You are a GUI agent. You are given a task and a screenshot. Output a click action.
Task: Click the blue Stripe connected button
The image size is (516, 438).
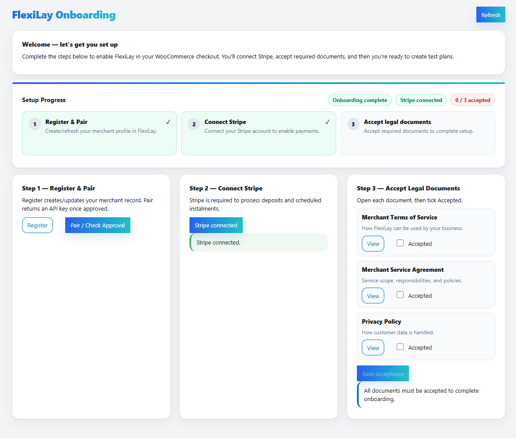[216, 225]
